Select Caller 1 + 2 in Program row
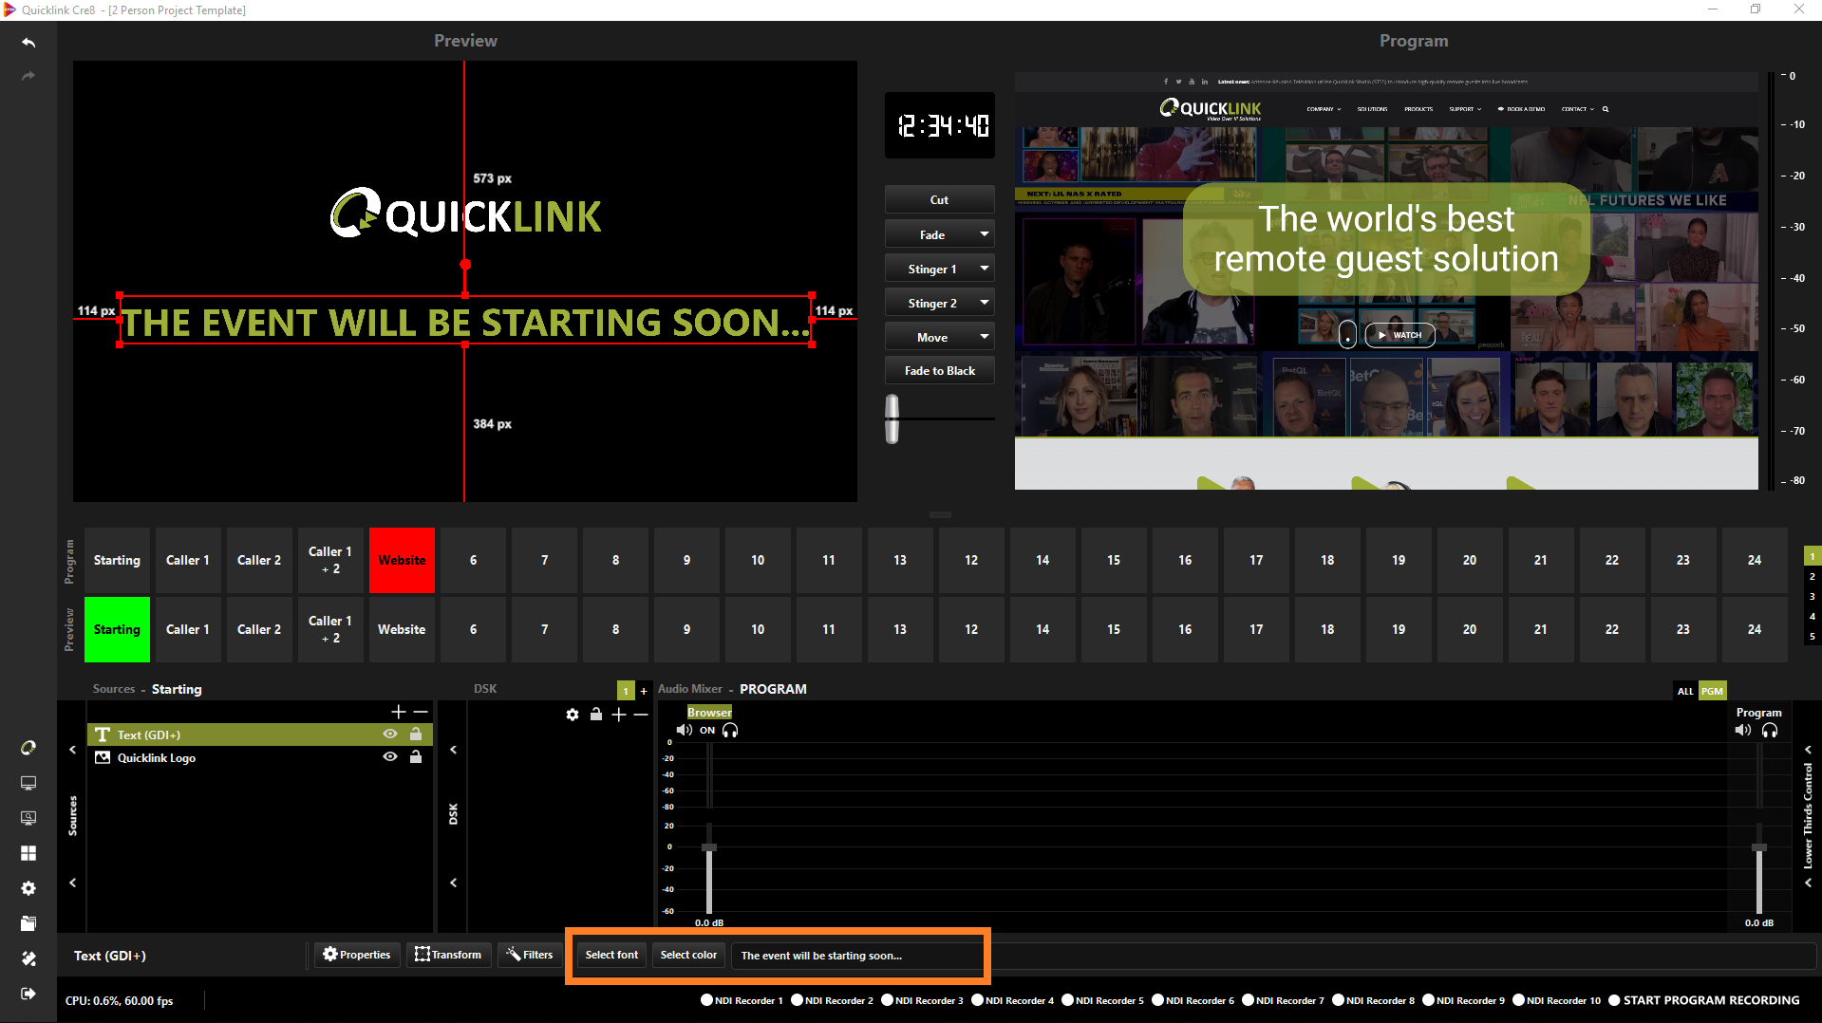The height and width of the screenshot is (1023, 1822). tap(330, 561)
